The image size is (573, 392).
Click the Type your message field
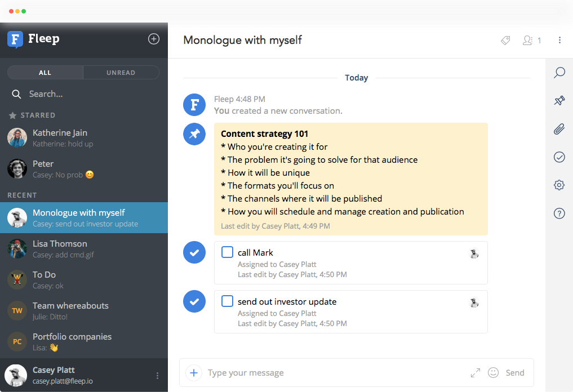336,373
